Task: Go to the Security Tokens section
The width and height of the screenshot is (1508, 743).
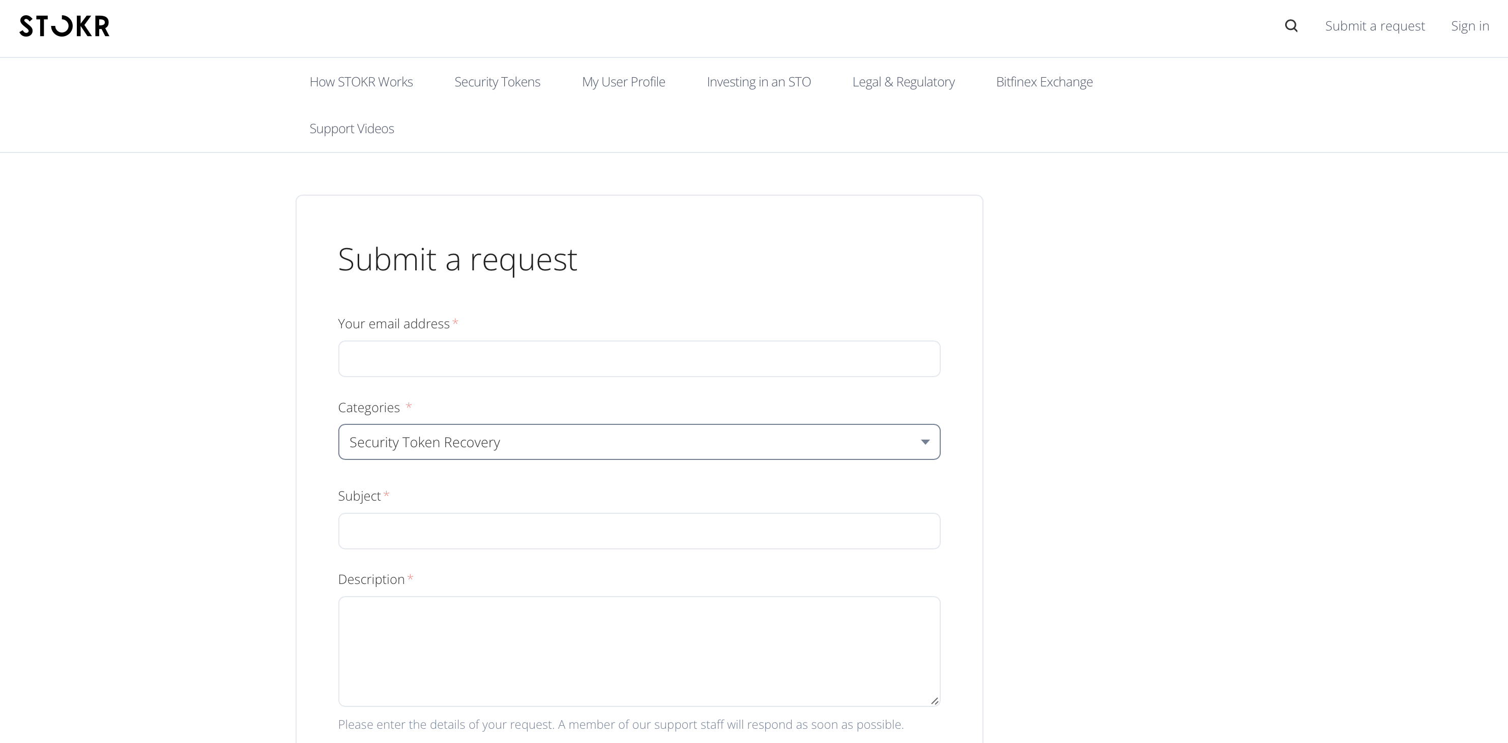Action: [x=497, y=82]
